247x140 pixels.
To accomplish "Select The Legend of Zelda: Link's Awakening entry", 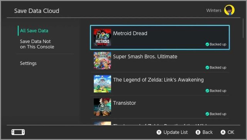I will 160,84.
